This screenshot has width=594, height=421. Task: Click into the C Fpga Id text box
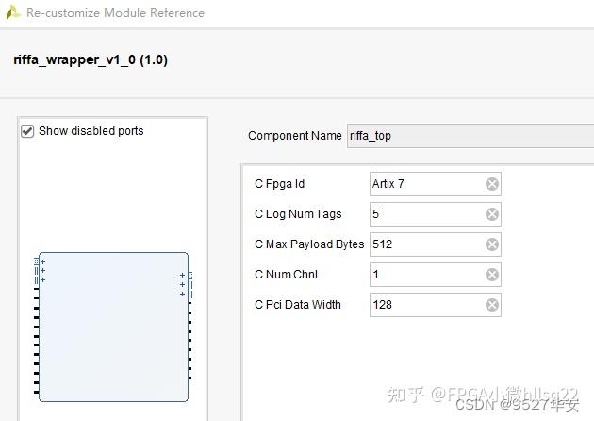point(424,184)
